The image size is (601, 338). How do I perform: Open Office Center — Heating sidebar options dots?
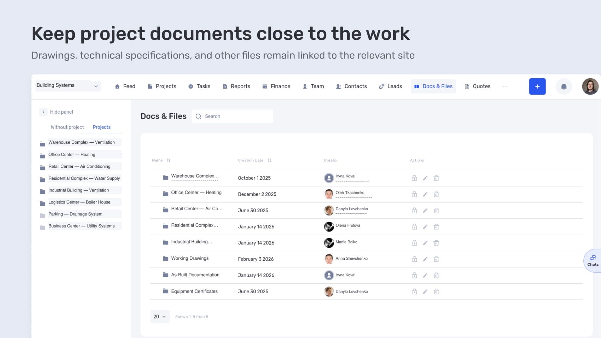point(122,156)
